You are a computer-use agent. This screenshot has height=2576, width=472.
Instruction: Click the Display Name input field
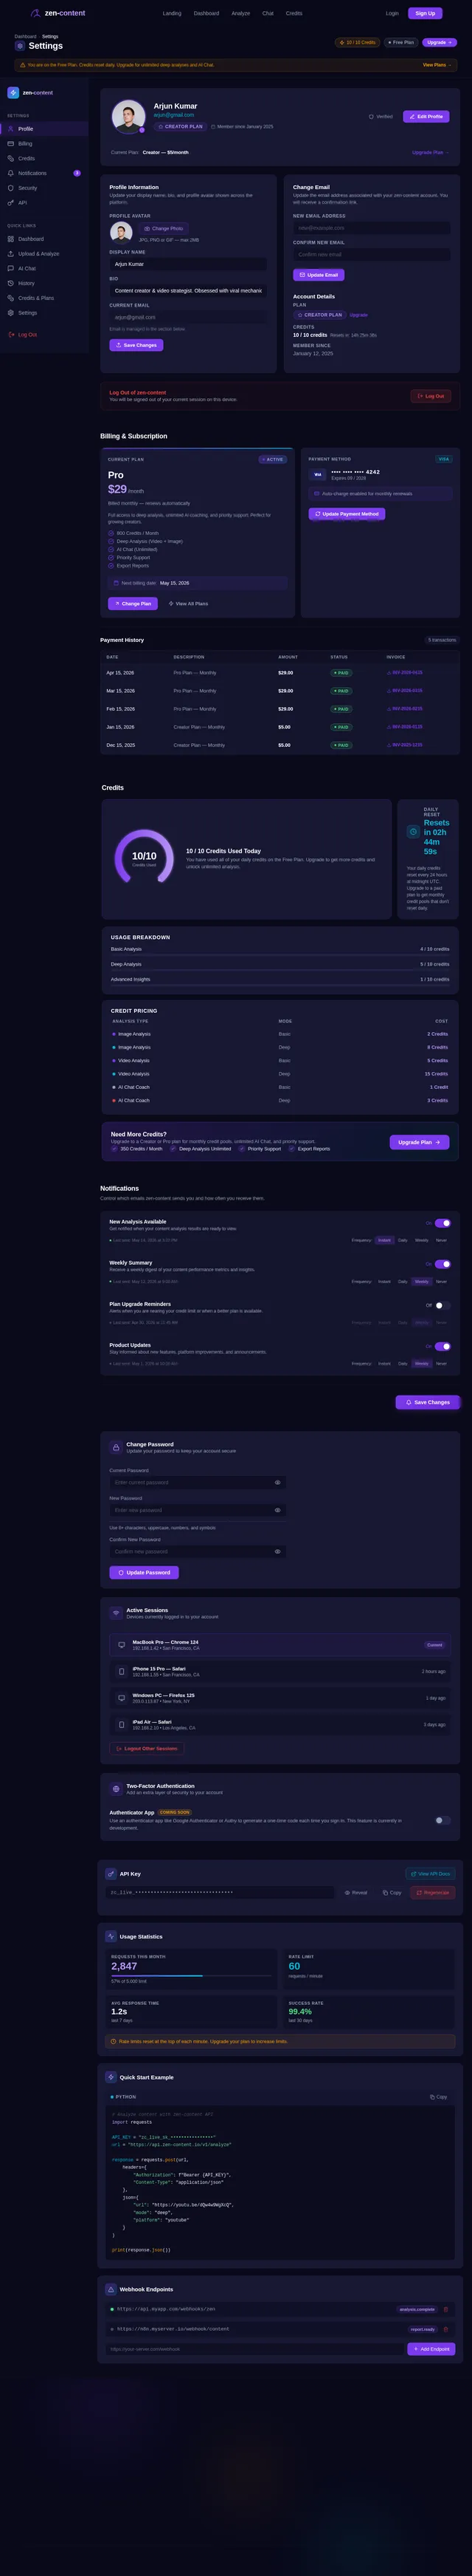point(189,264)
